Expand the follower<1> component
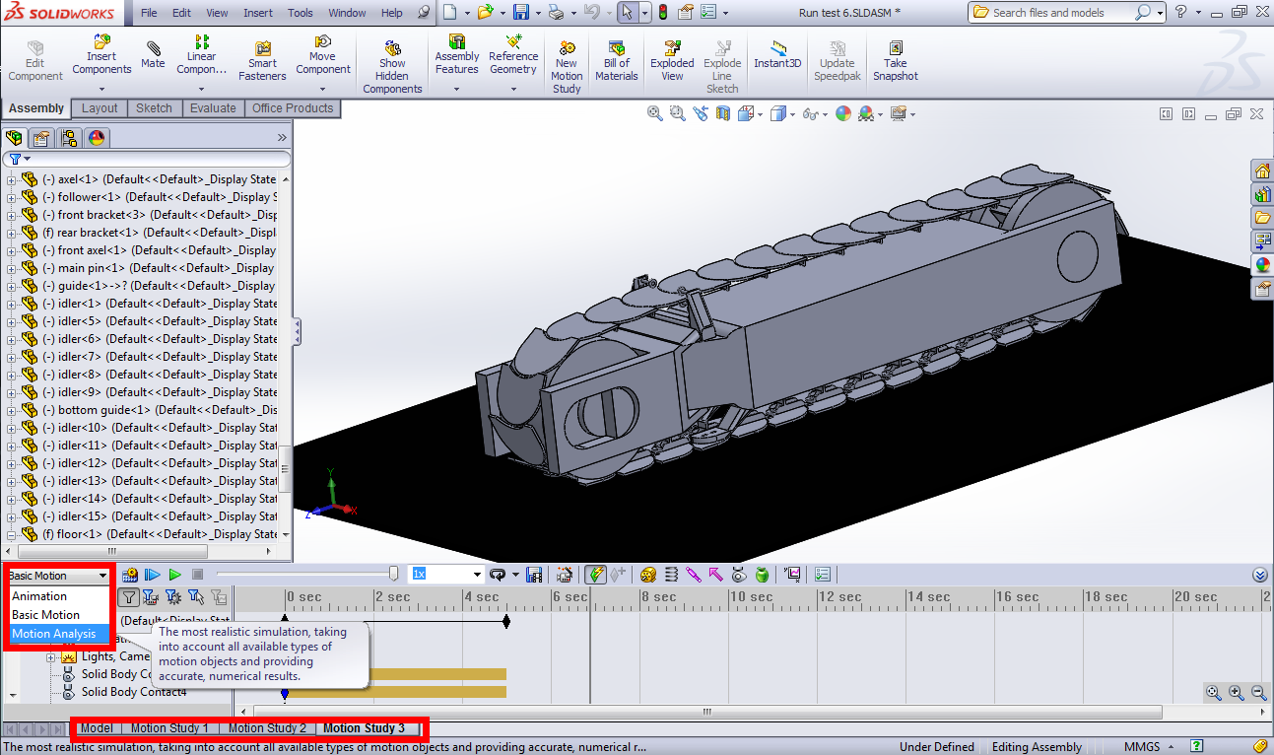 [x=12, y=197]
